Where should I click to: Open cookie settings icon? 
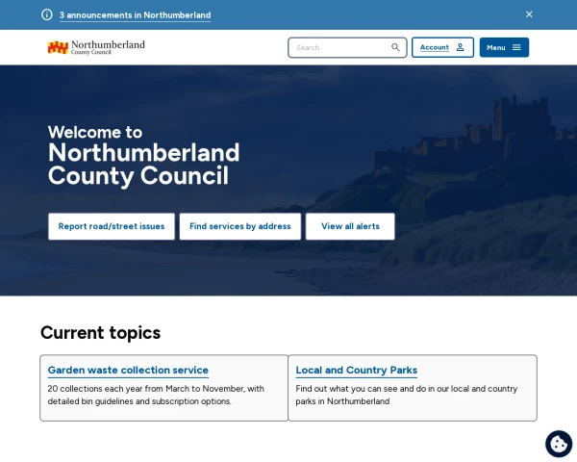pyautogui.click(x=559, y=444)
